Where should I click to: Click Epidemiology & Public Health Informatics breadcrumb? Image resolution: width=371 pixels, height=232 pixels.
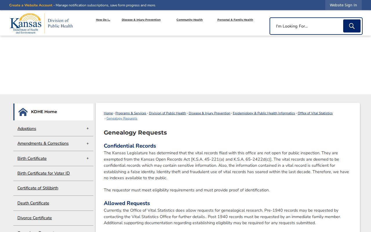[264, 113]
